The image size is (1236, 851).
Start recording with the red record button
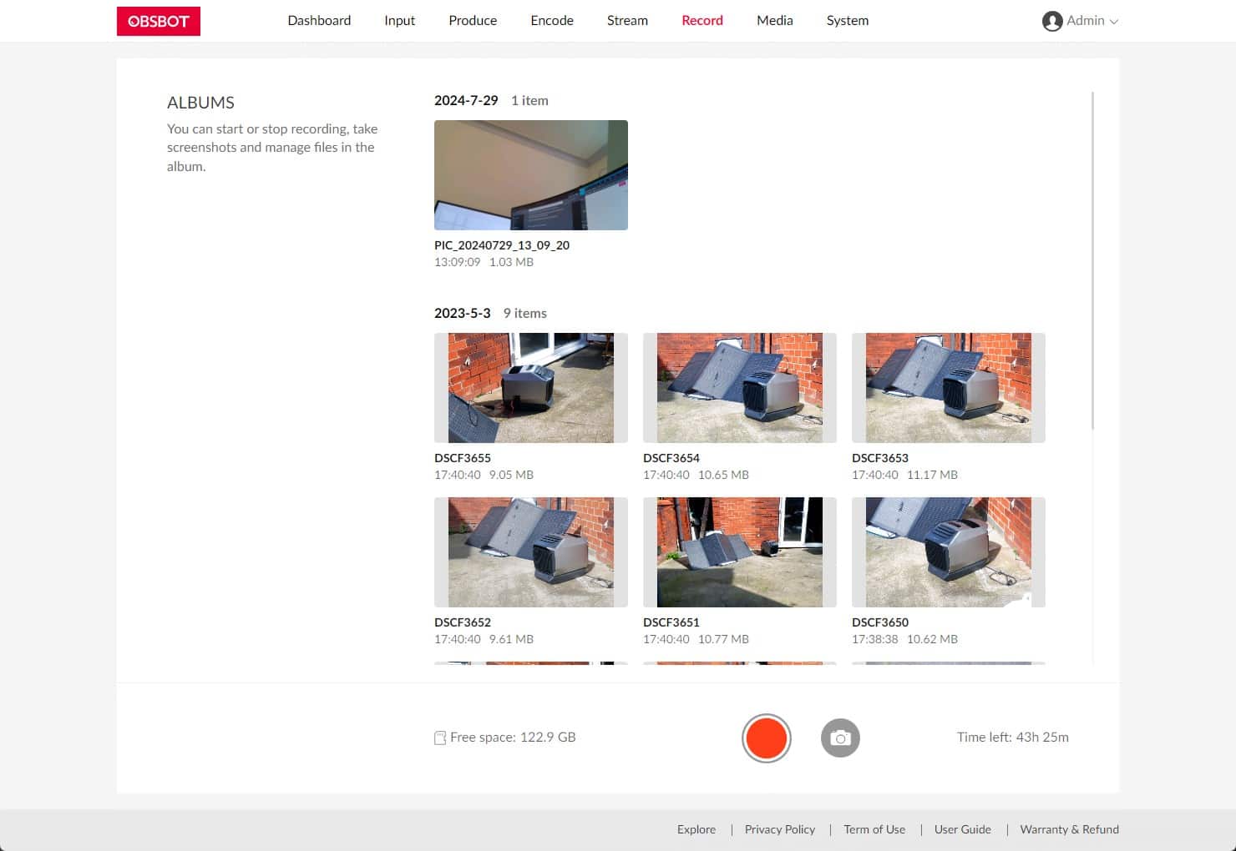[766, 738]
